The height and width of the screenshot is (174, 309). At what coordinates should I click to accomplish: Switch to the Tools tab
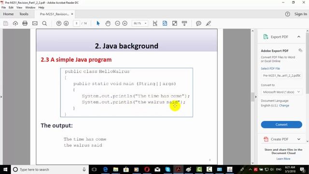[x=24, y=14]
